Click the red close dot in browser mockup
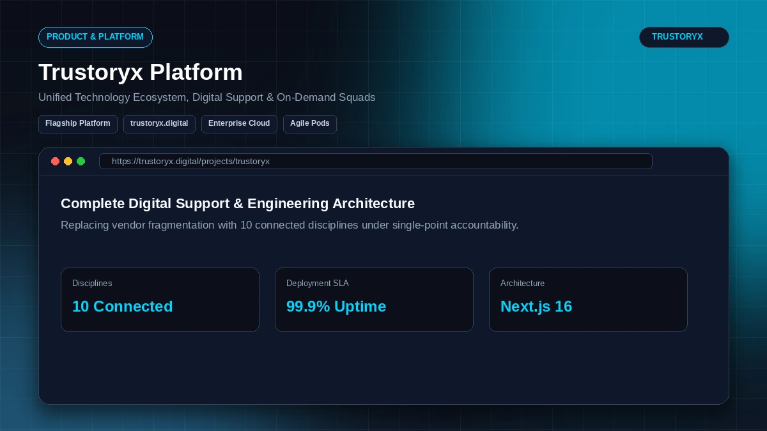Screen dimensions: 767x431 [x=56, y=162]
